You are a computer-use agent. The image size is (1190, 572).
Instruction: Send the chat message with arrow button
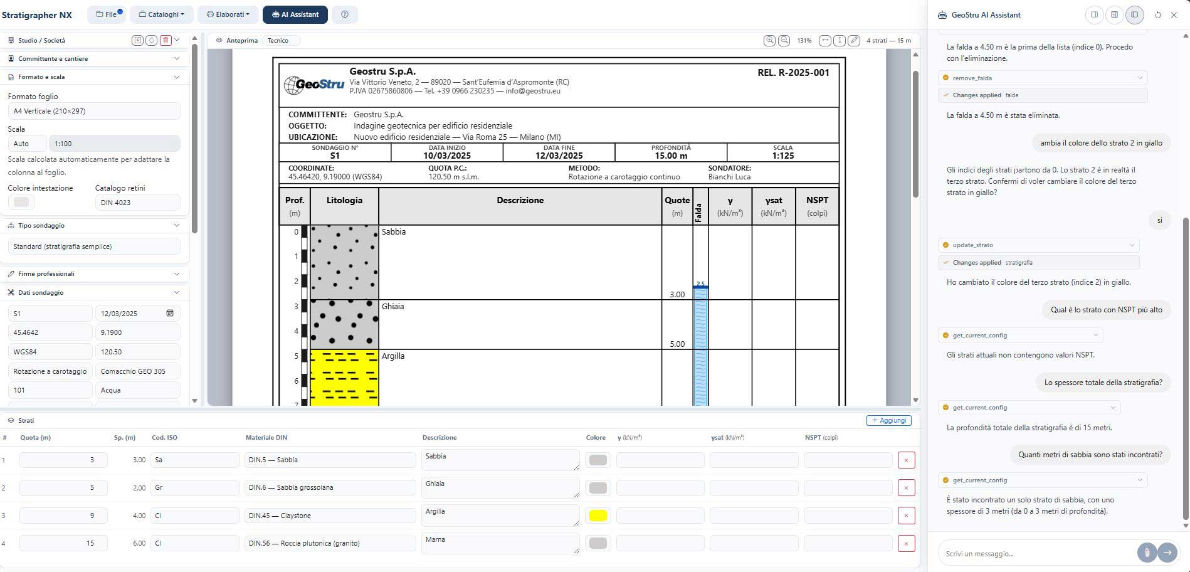point(1167,553)
